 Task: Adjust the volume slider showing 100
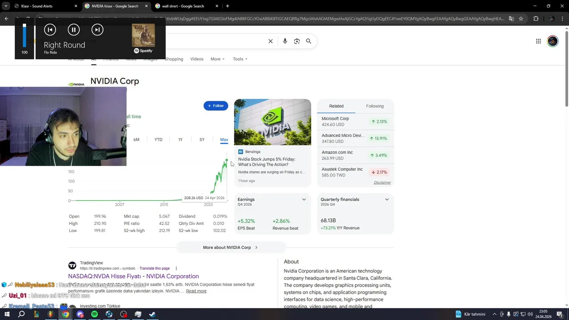pyautogui.click(x=24, y=36)
